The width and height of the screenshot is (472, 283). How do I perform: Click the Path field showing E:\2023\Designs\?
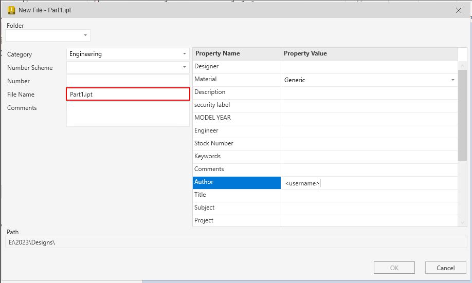coord(235,242)
